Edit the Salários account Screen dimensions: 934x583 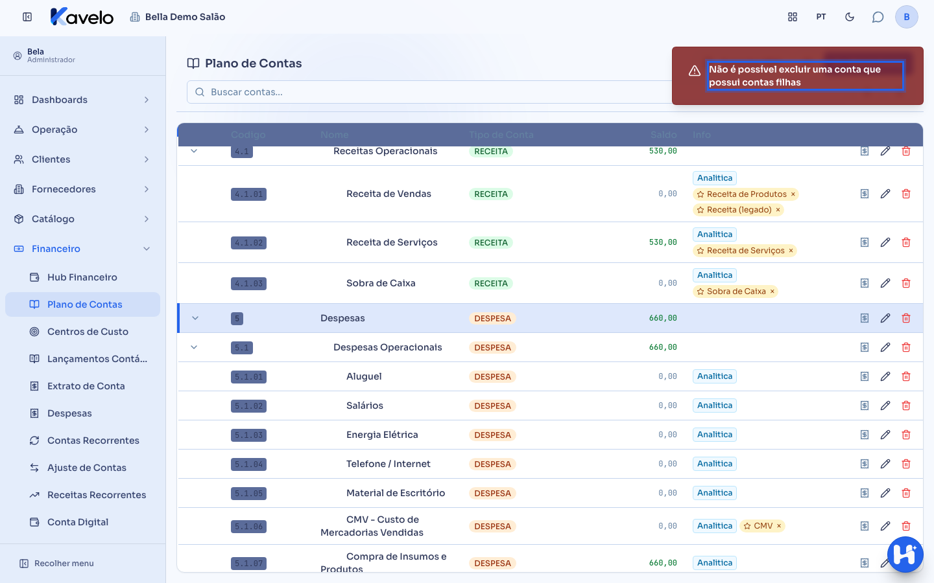click(885, 406)
